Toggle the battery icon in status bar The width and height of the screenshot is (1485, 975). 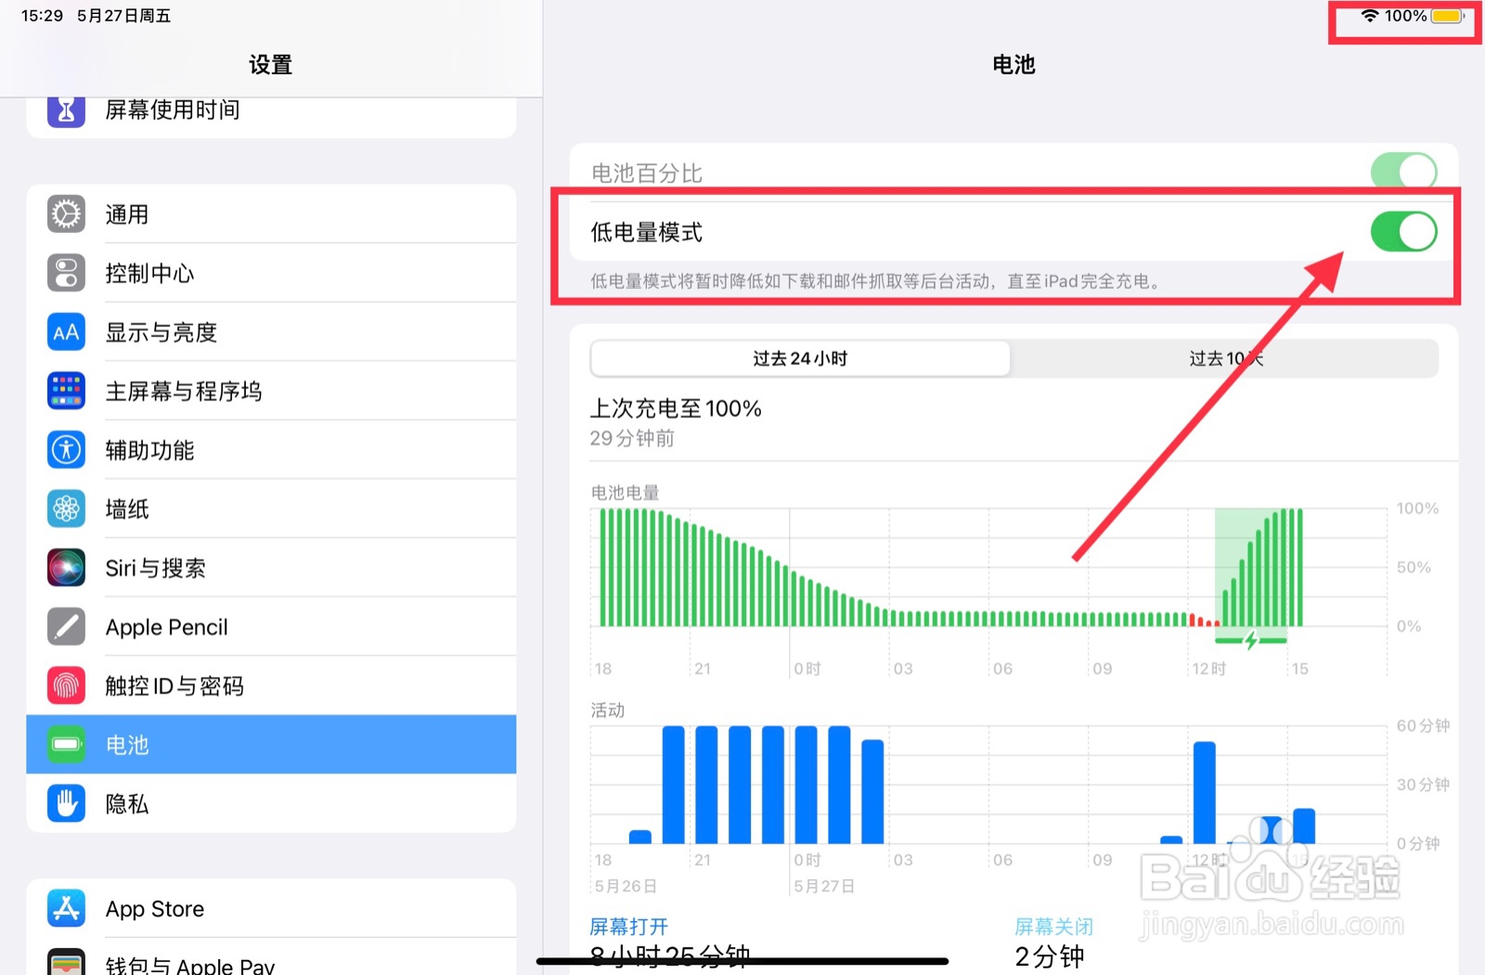click(x=1446, y=16)
